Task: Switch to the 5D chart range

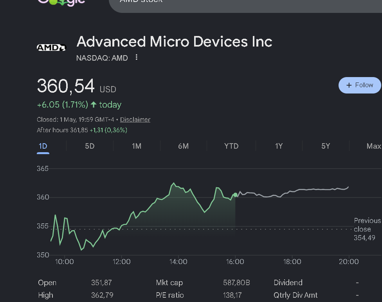Action: pyautogui.click(x=90, y=146)
